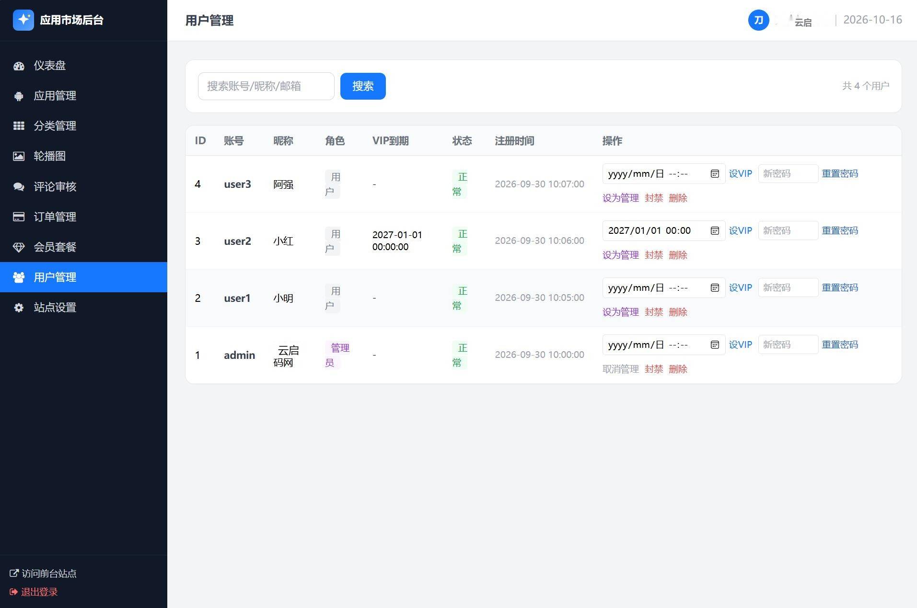Click 重置密码 for user2
917x608 pixels.
pyautogui.click(x=840, y=231)
